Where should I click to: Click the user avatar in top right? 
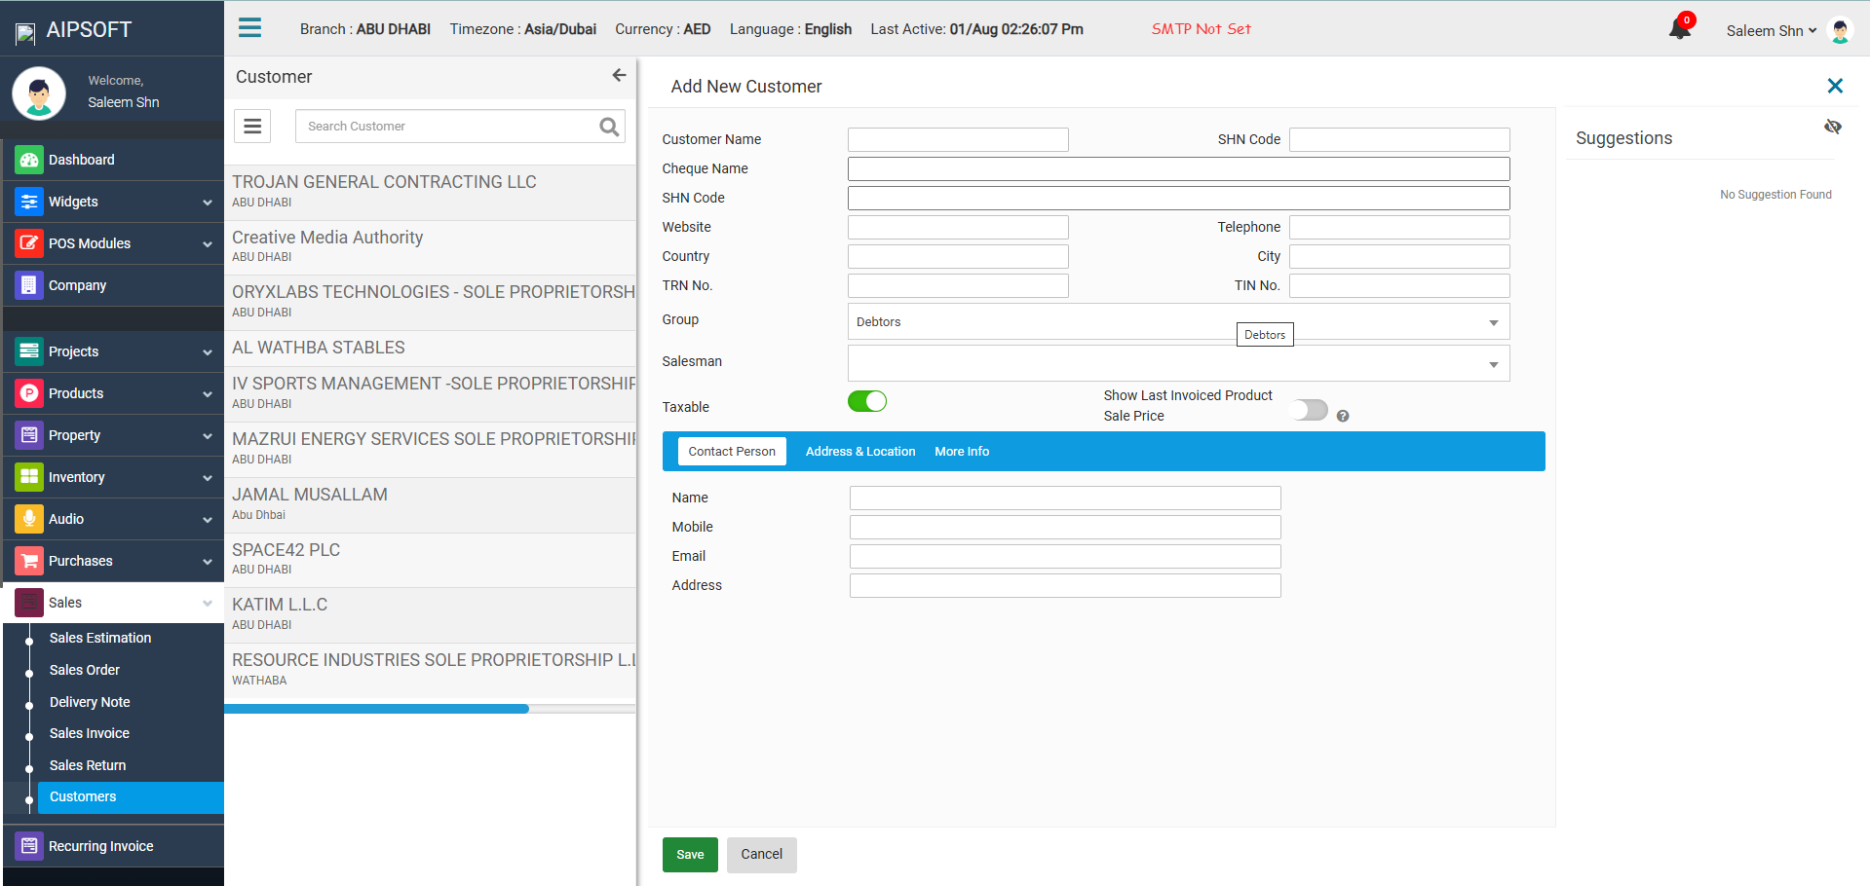point(1840,30)
